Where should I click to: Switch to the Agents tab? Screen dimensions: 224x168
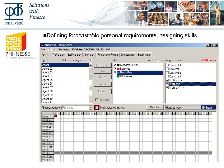[45, 54]
